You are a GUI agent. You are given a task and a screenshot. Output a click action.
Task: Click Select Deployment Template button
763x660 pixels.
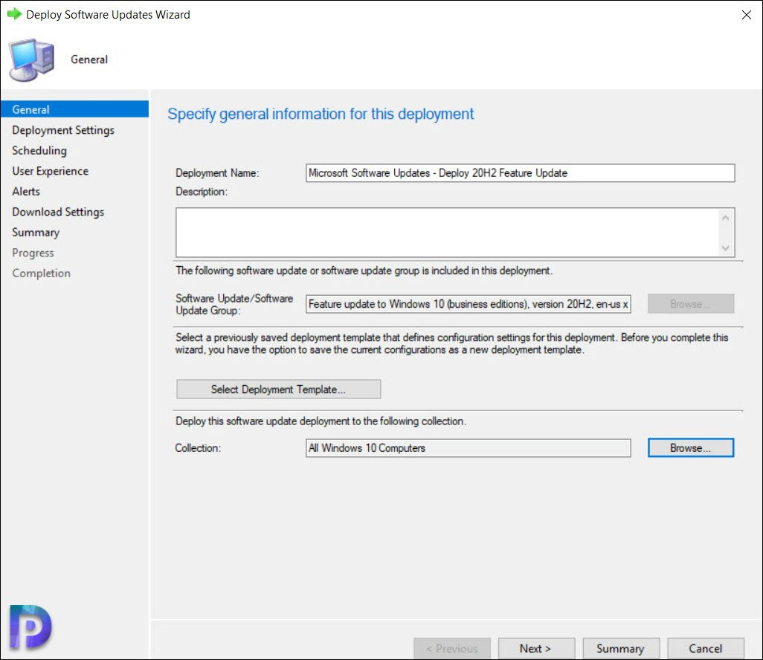(x=278, y=389)
